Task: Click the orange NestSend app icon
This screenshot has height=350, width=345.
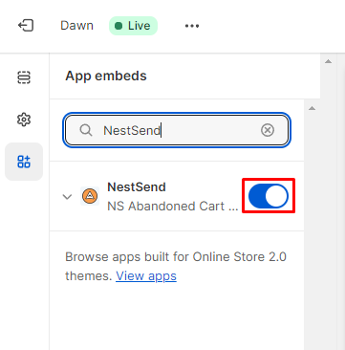Action: coord(90,196)
